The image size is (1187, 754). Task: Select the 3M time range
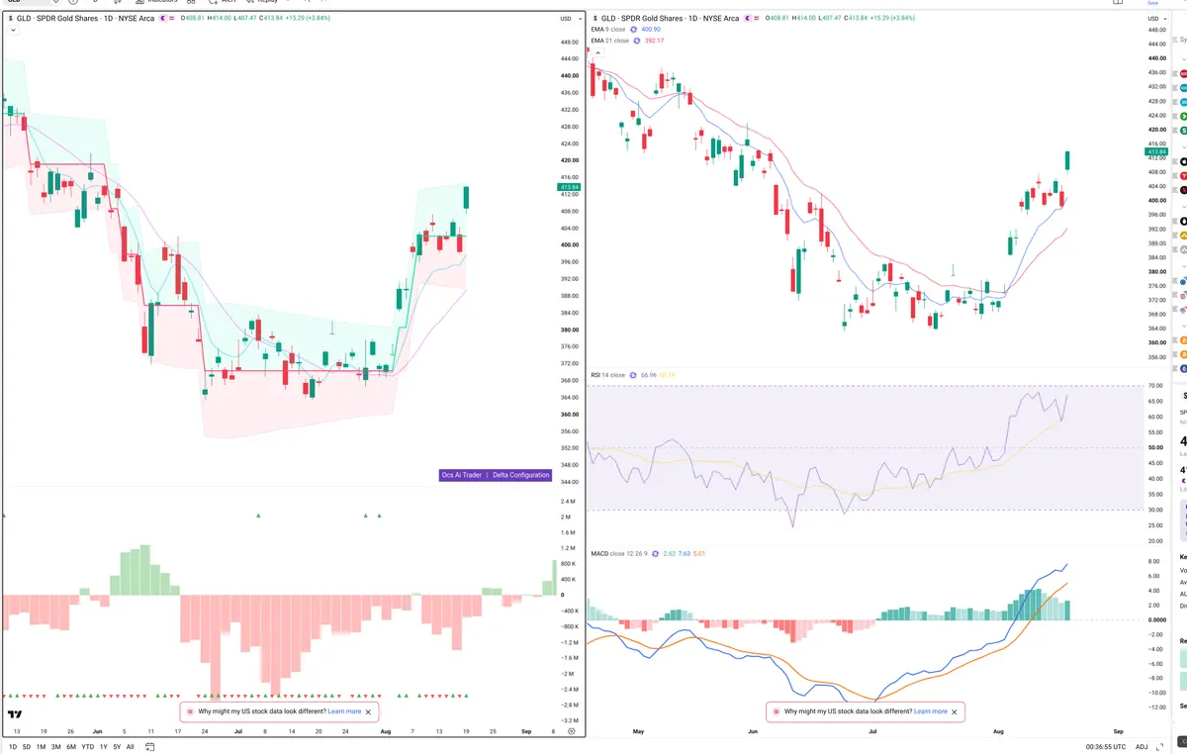[56, 746]
